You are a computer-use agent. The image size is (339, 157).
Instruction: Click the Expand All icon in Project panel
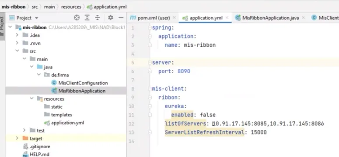pyautogui.click(x=87, y=18)
